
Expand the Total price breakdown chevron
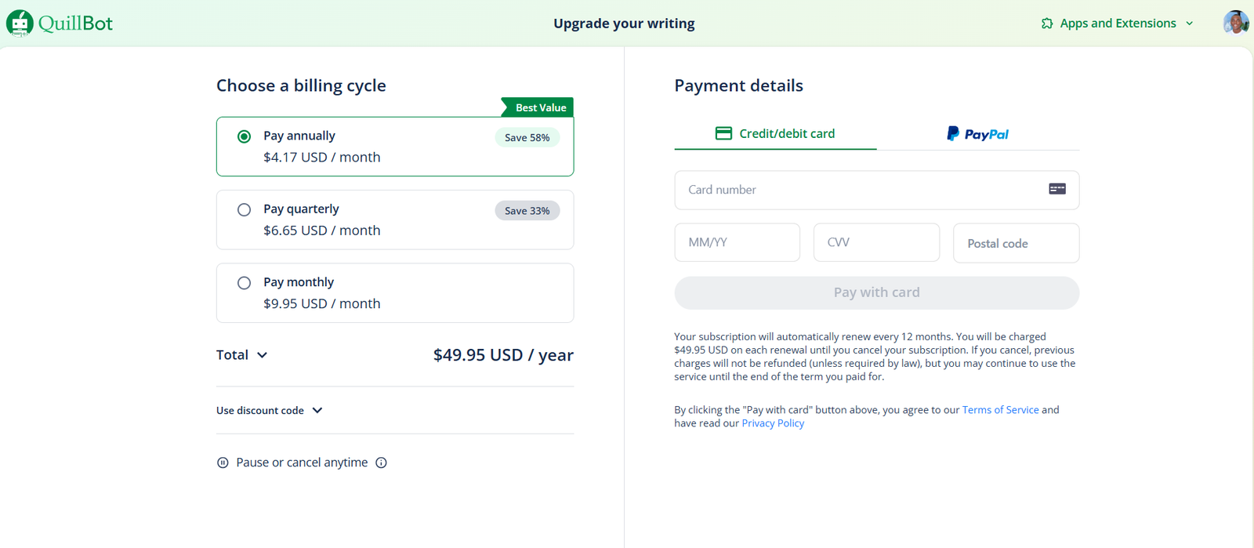tap(263, 355)
